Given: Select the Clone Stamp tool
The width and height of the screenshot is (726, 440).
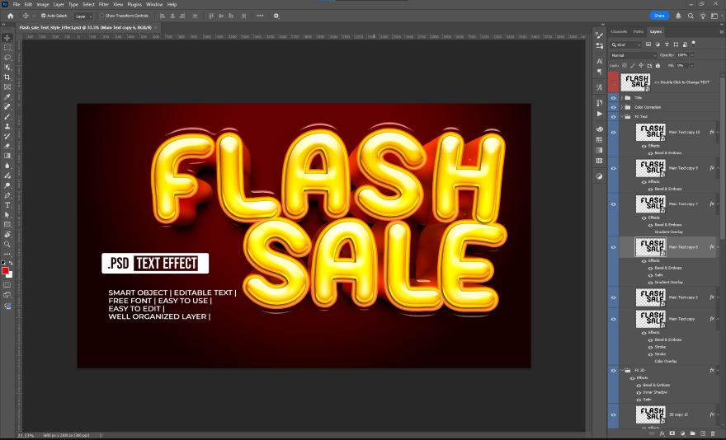Looking at the screenshot, I should click(x=7, y=126).
